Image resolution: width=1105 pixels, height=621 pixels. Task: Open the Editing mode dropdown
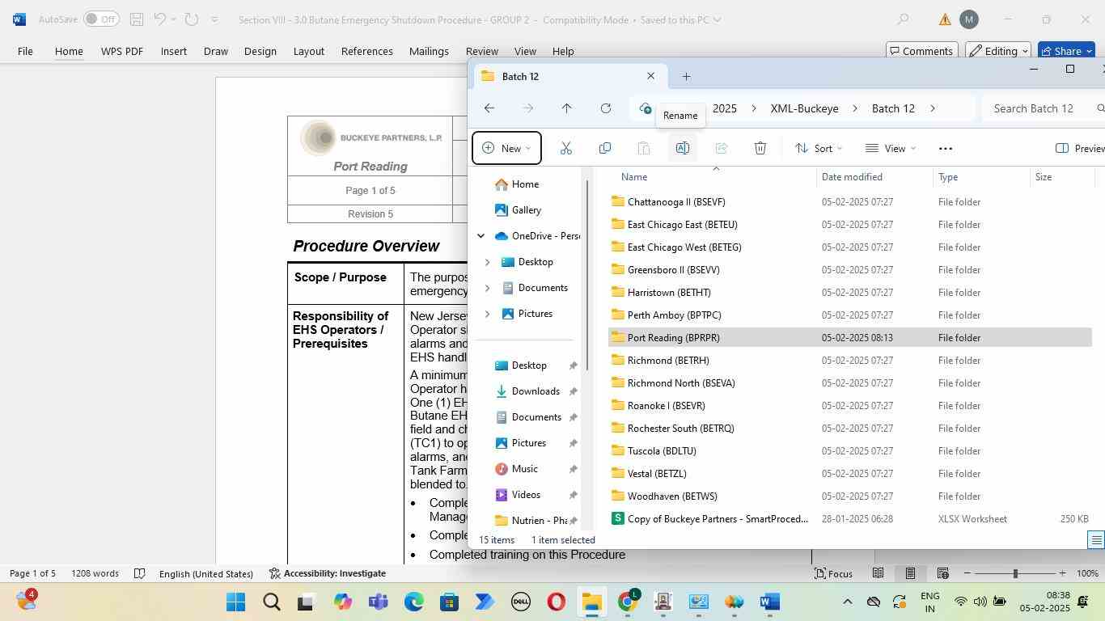click(999, 51)
